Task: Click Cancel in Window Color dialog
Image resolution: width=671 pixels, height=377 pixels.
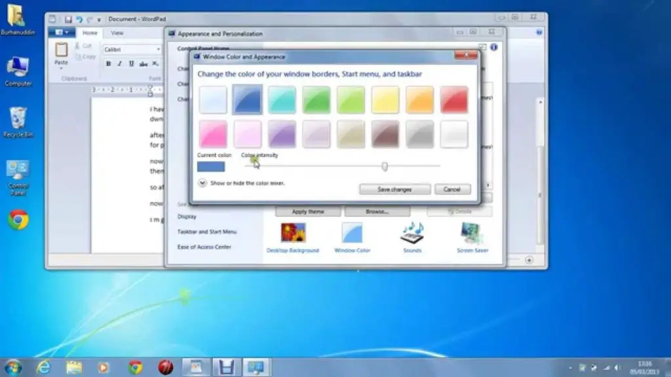Action: [x=452, y=189]
